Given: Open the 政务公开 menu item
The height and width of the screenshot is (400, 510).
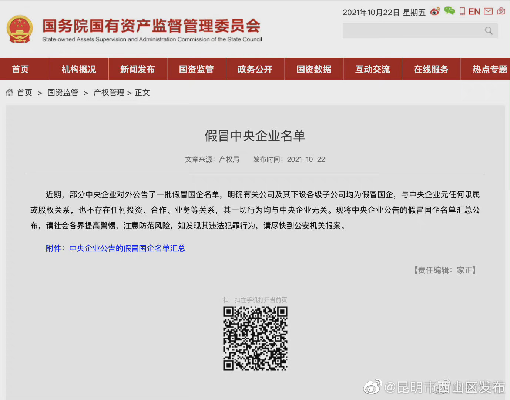Looking at the screenshot, I should point(255,69).
